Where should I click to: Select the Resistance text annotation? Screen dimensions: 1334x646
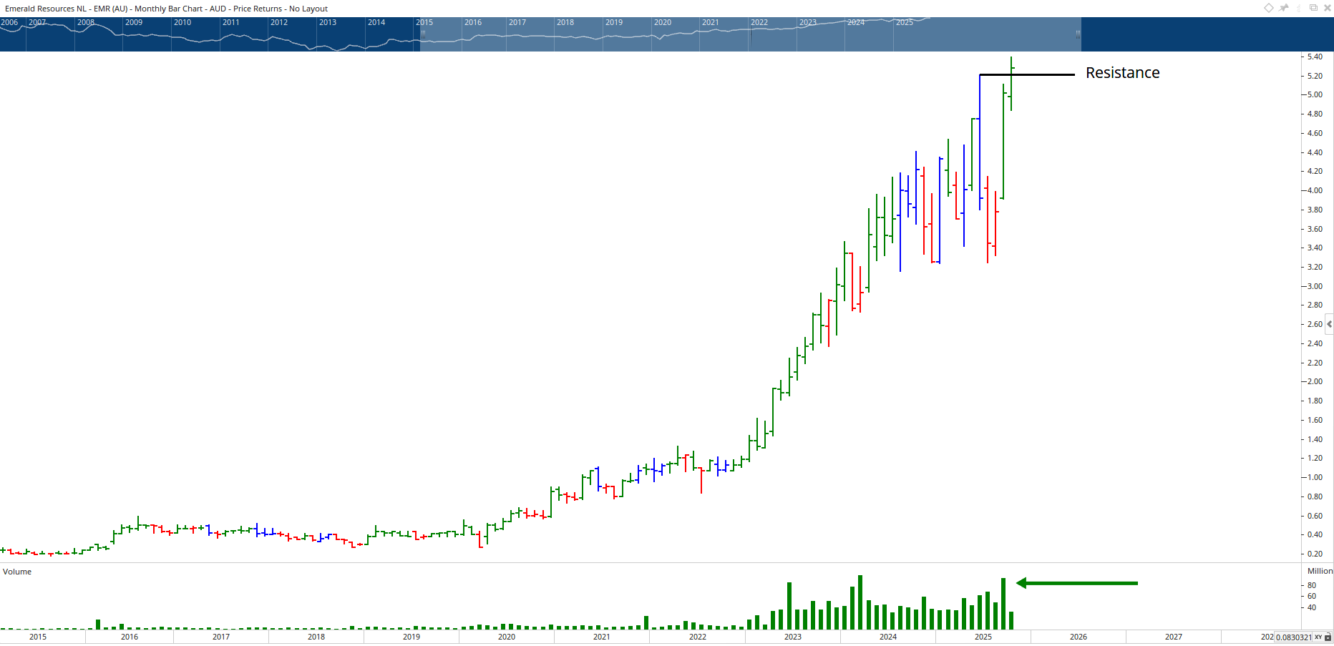point(1122,73)
